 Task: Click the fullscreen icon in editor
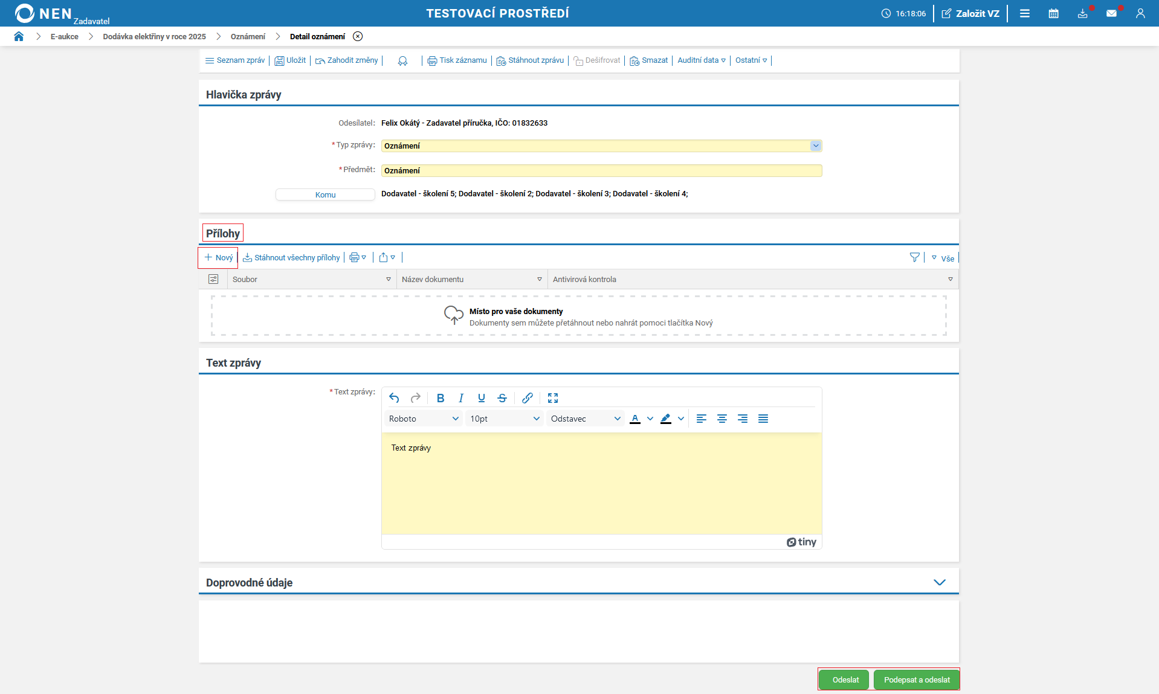tap(553, 398)
